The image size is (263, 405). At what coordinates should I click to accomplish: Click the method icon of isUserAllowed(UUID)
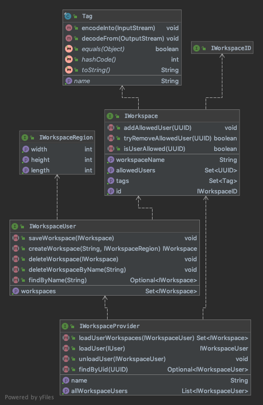(x=111, y=149)
